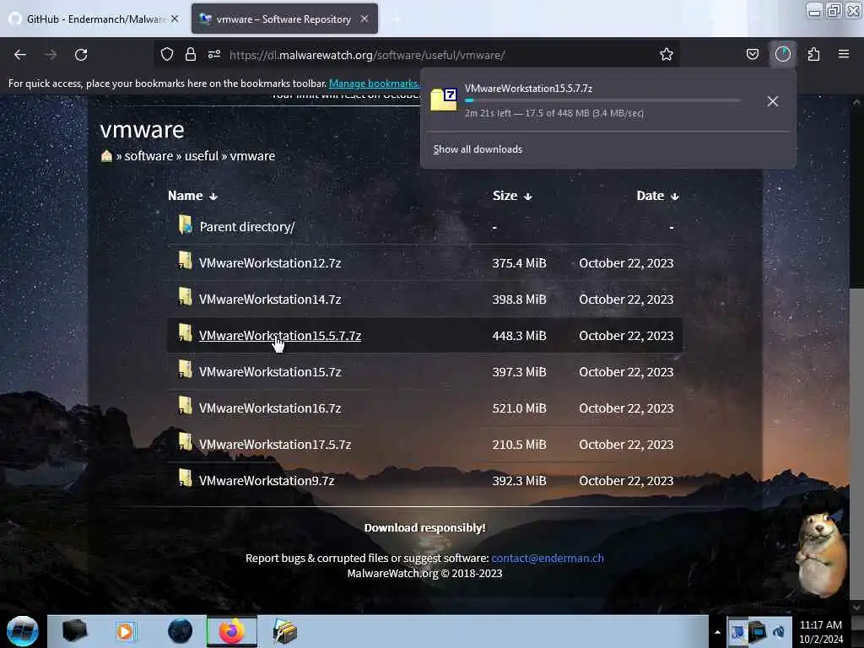Download VMwareWorkstation9.7z
The height and width of the screenshot is (648, 864).
[267, 480]
